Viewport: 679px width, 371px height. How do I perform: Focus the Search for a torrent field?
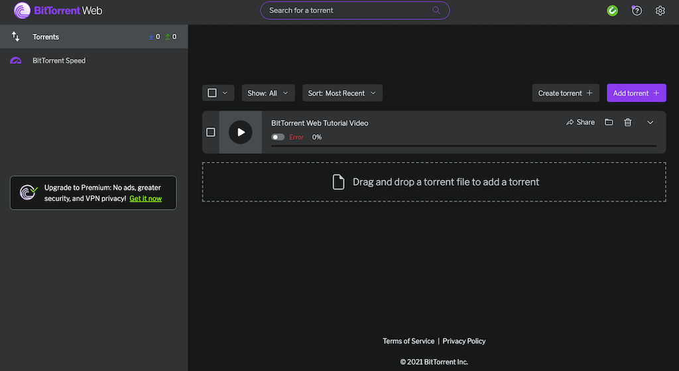(355, 11)
